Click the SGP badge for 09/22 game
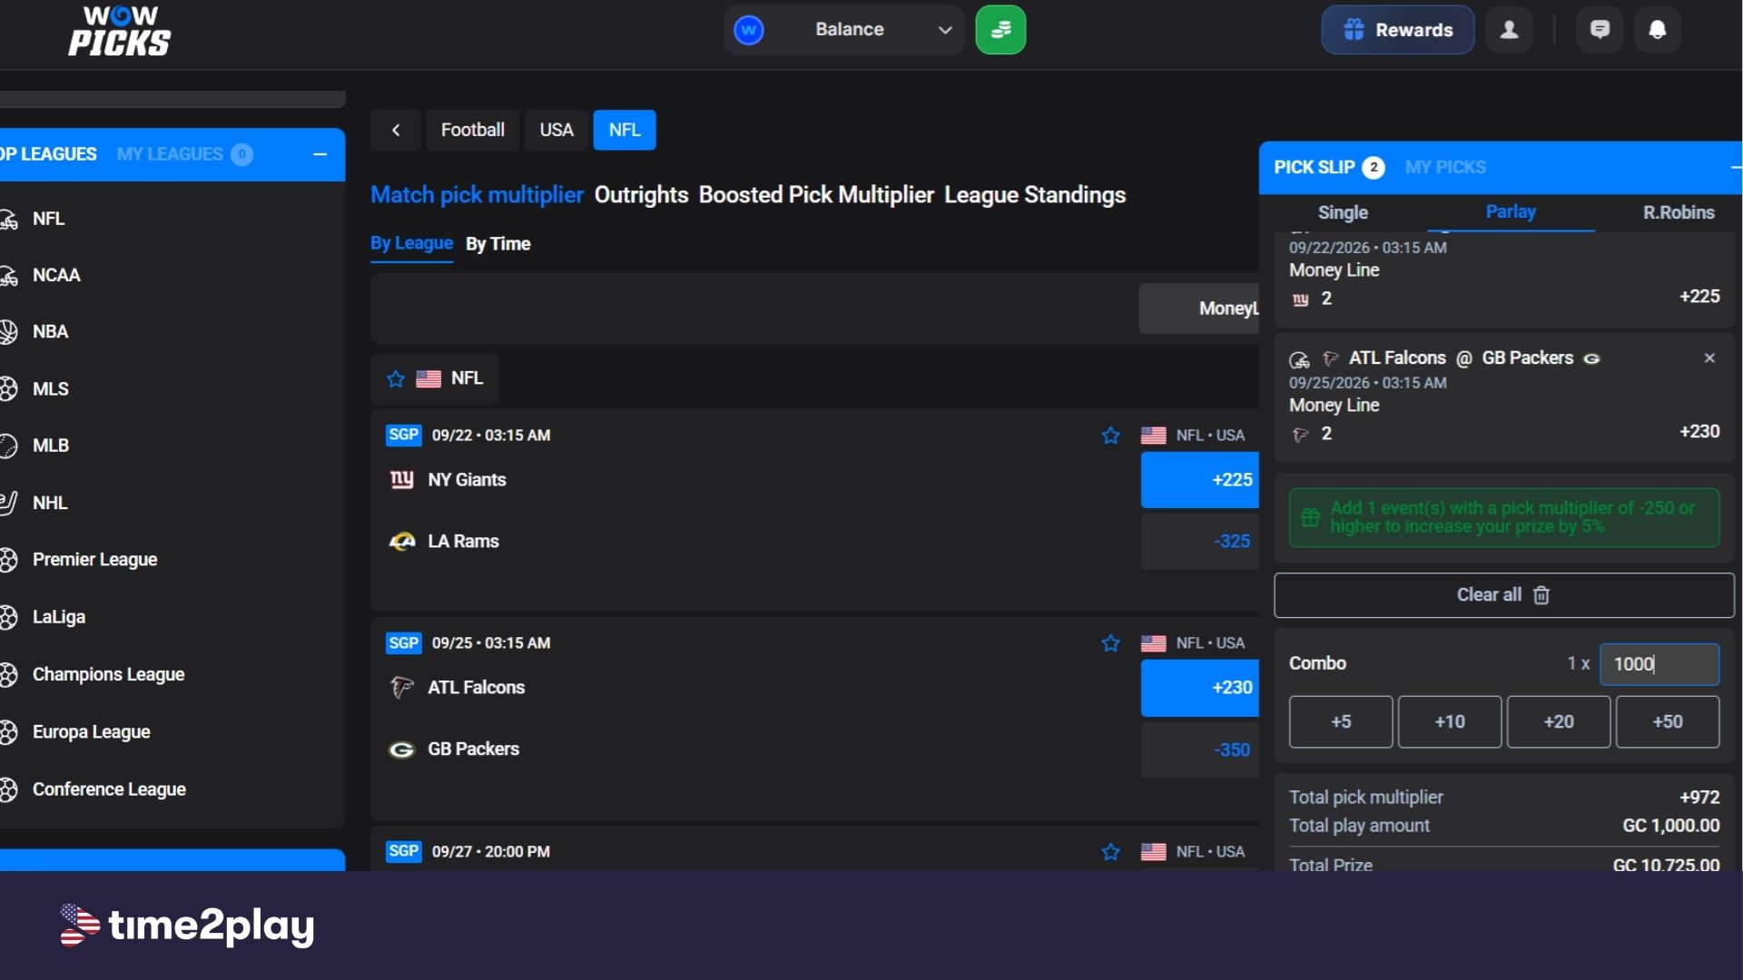 coord(404,435)
